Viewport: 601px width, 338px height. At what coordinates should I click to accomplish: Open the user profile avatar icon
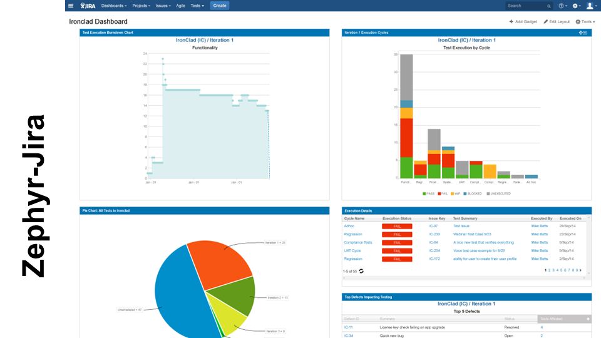coord(590,6)
